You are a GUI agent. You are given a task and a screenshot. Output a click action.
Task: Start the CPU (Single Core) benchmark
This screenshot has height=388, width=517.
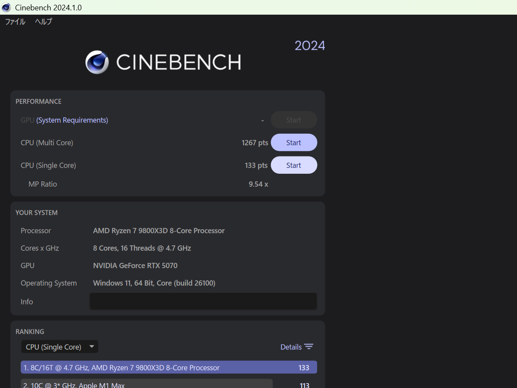pyautogui.click(x=294, y=165)
